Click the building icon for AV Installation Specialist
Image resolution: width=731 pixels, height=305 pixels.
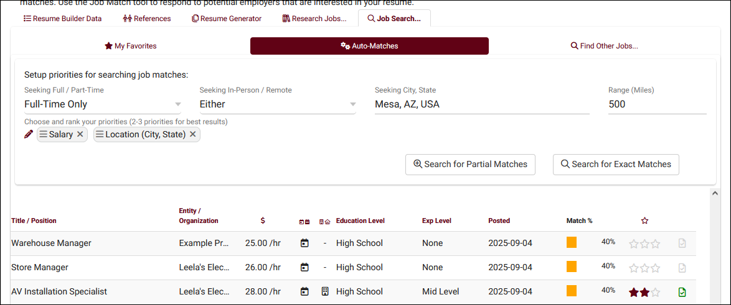click(x=325, y=291)
